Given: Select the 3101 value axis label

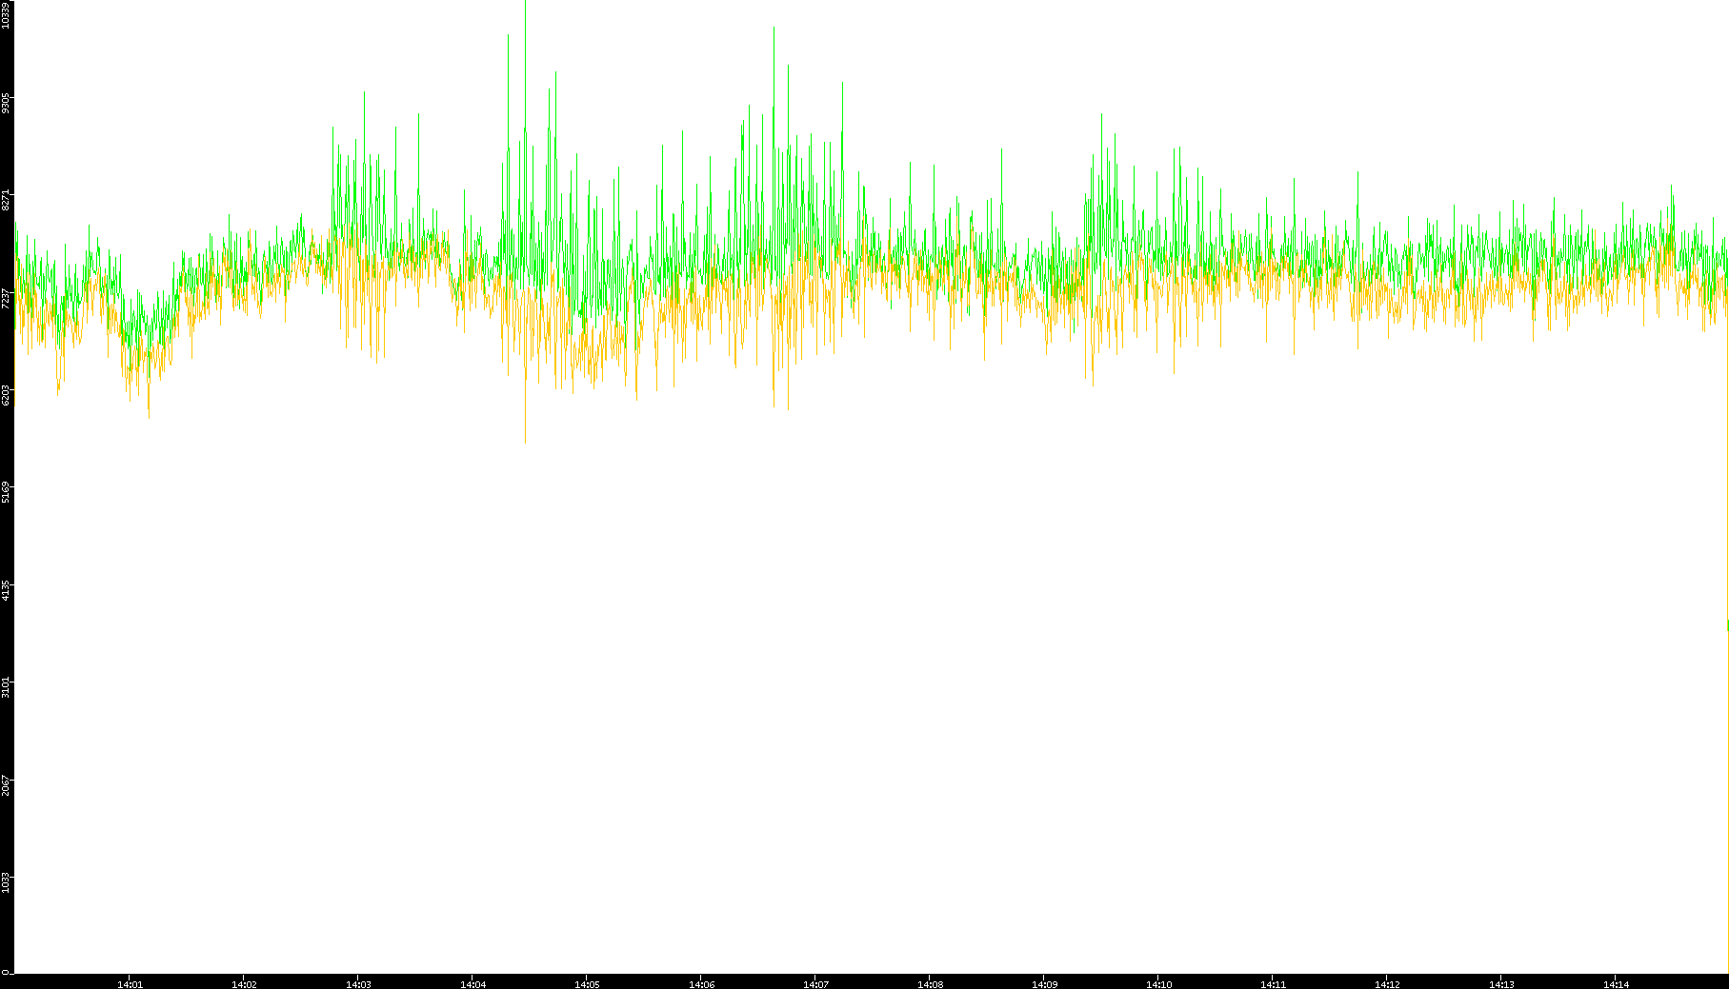Looking at the screenshot, I should click(6, 687).
